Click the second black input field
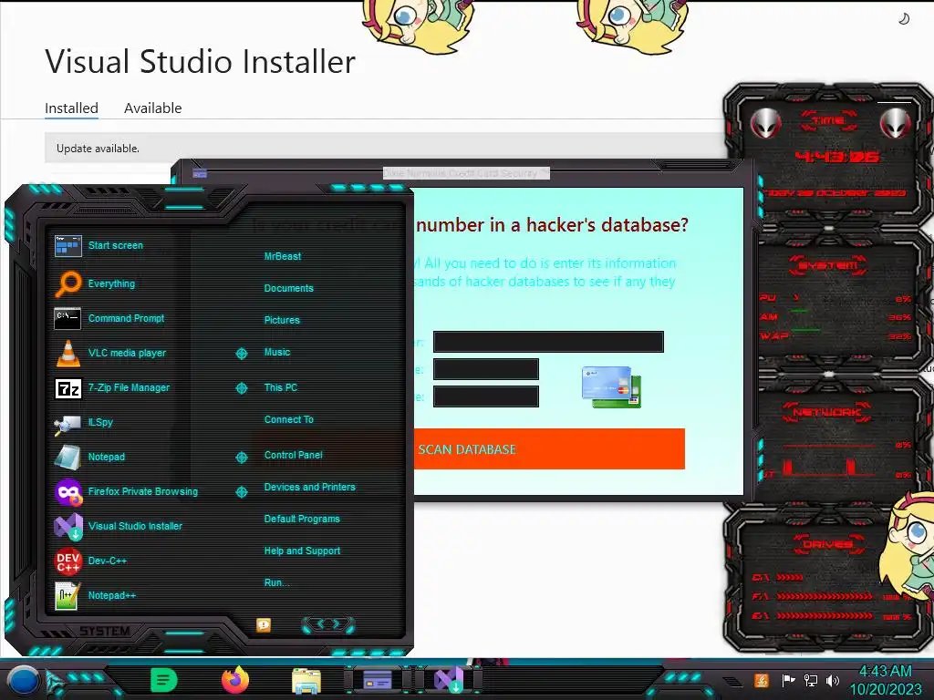The image size is (934, 700). coord(486,369)
